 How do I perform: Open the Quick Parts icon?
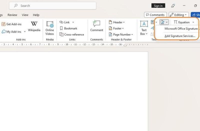pos(152,22)
